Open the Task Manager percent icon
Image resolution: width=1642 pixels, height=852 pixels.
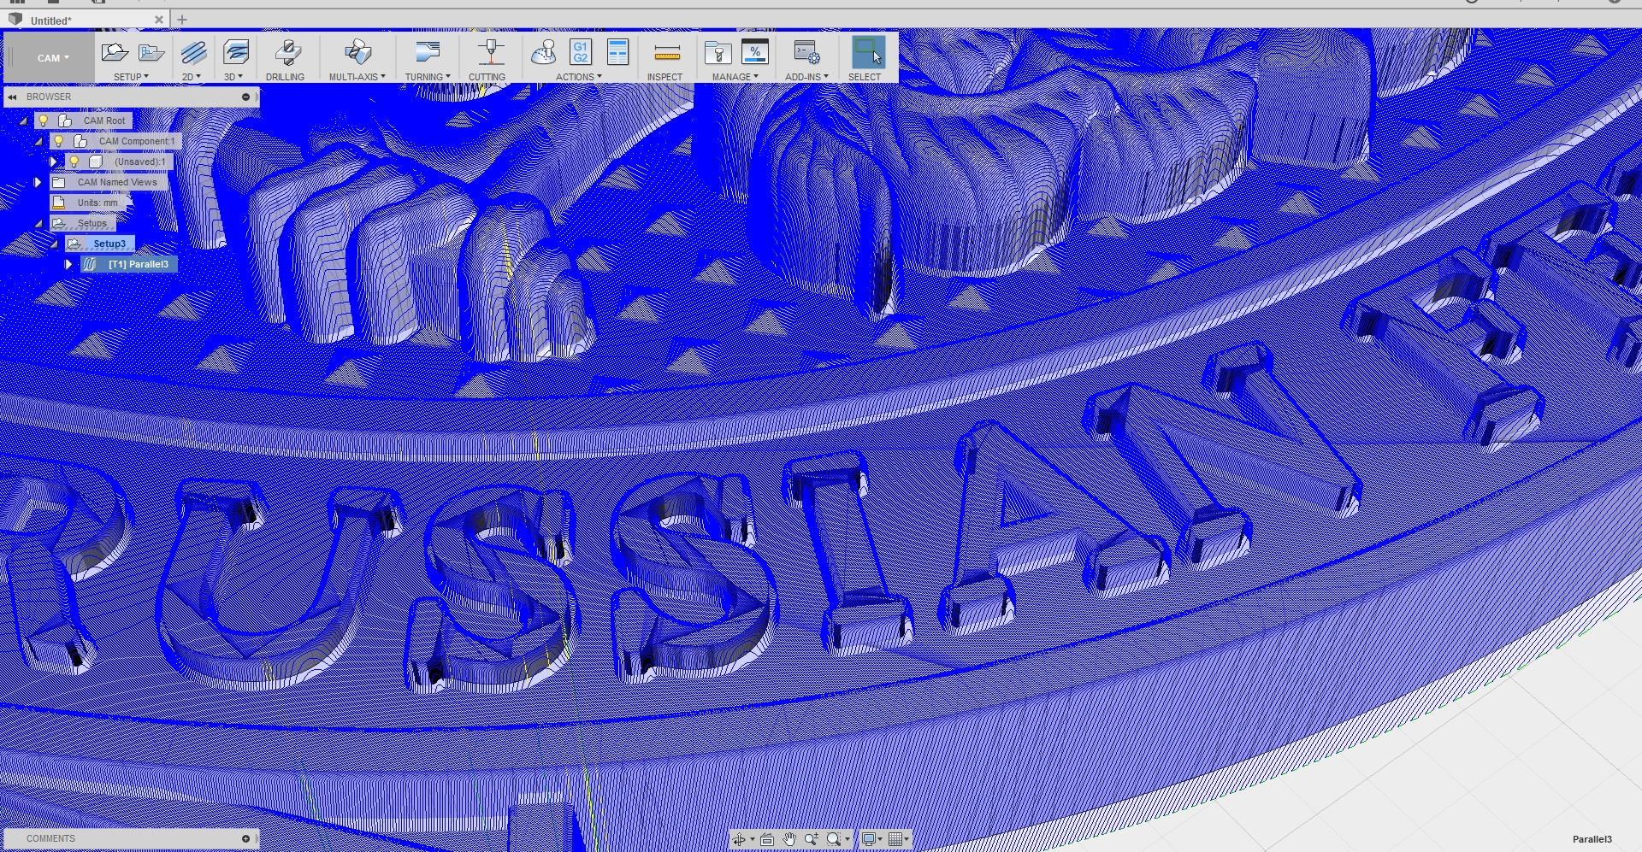point(754,53)
